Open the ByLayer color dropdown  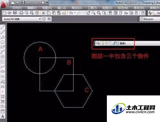(x=150, y=19)
